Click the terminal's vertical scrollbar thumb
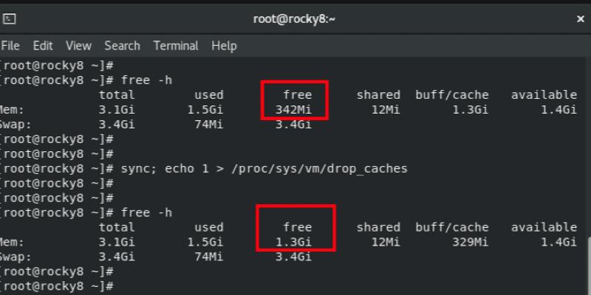 click(588, 265)
